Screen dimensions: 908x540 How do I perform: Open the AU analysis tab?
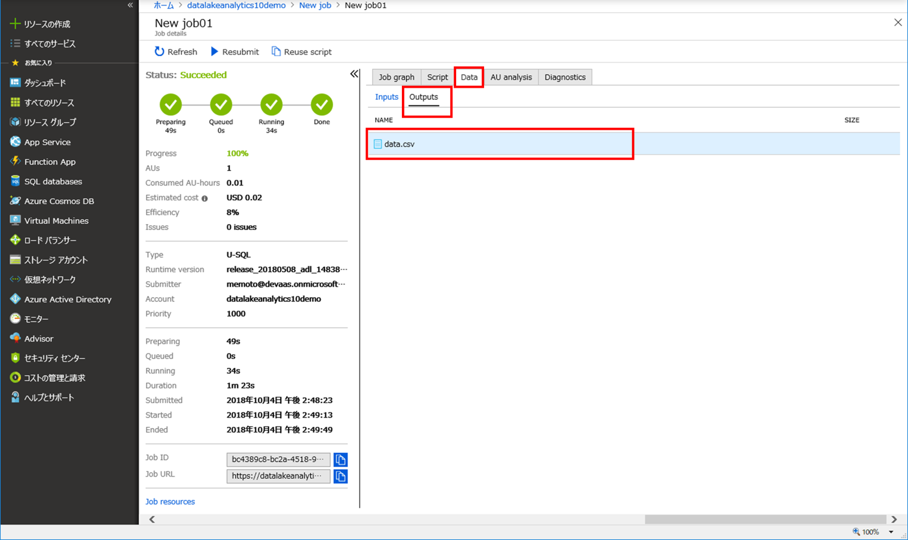click(x=511, y=77)
